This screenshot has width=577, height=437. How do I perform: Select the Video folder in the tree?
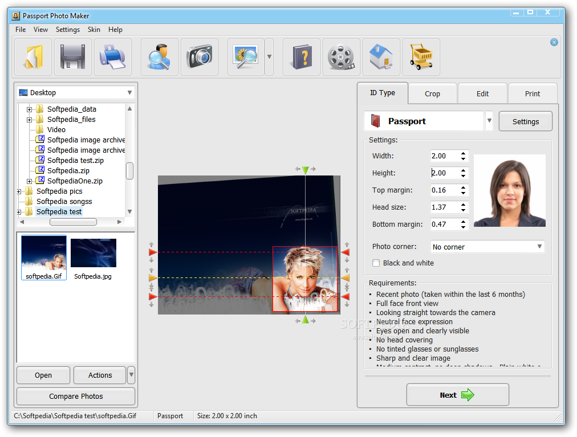click(x=56, y=129)
